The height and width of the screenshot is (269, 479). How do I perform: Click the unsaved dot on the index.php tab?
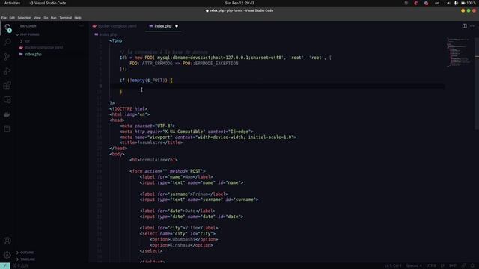tap(177, 26)
